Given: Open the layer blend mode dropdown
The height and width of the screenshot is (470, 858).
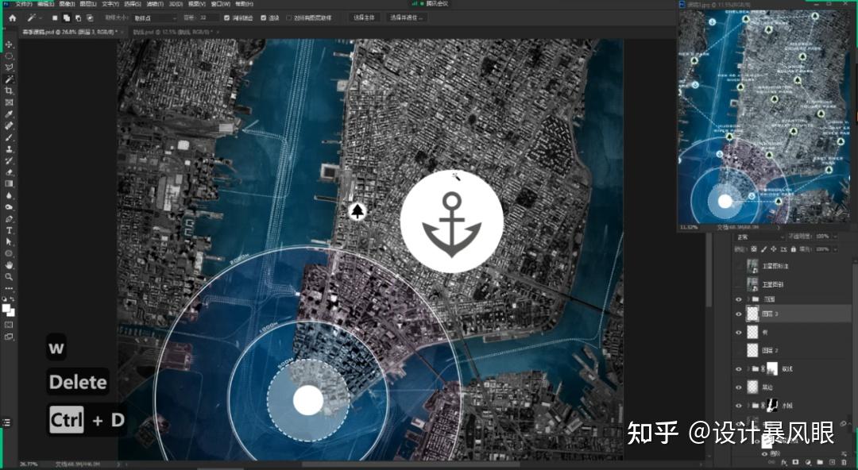Looking at the screenshot, I should point(760,237).
